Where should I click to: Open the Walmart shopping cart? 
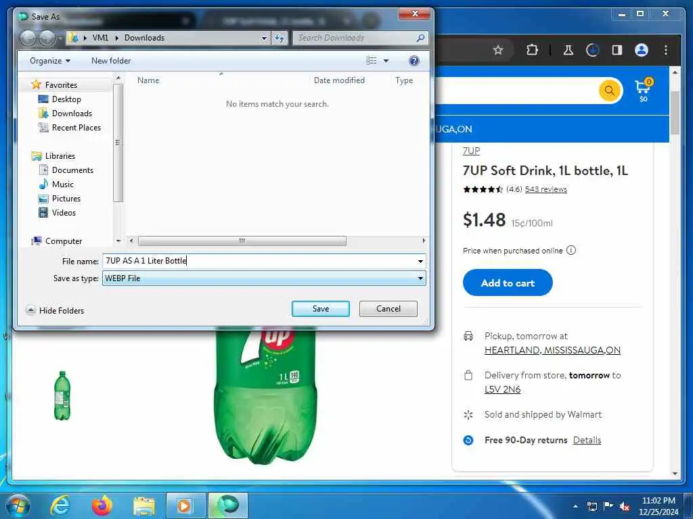643,90
